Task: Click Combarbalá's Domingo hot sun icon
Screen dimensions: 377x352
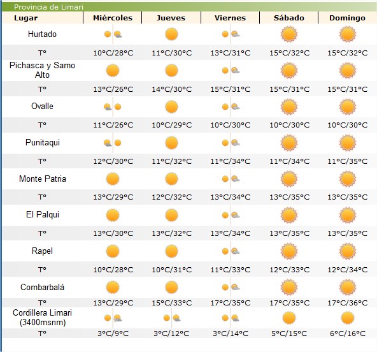Action: pos(348,287)
